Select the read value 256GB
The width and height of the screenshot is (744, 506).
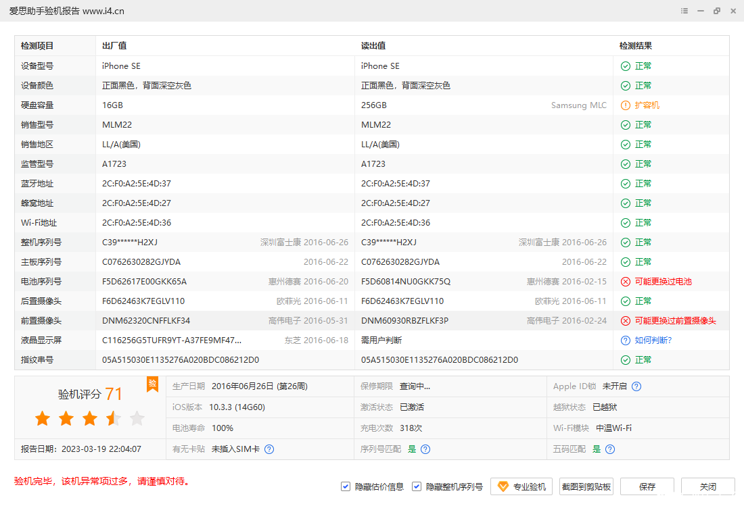374,105
